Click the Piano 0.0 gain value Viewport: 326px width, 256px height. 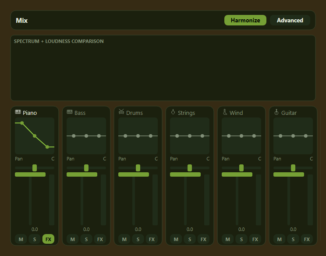click(35, 229)
